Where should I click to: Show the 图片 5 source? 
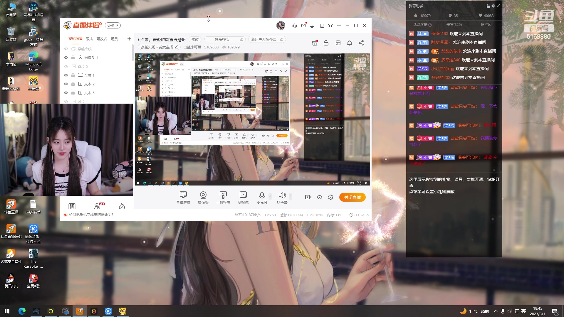click(x=66, y=66)
